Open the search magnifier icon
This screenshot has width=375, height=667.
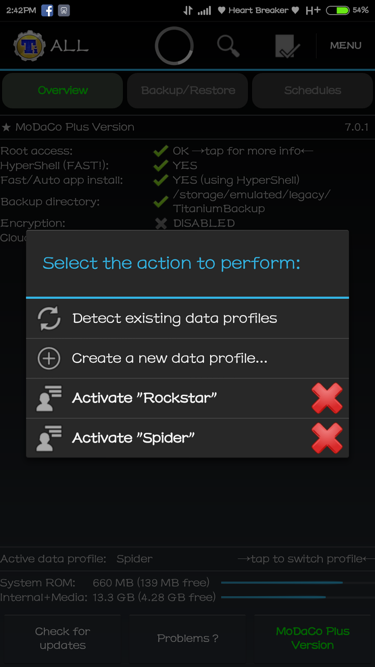(x=228, y=46)
